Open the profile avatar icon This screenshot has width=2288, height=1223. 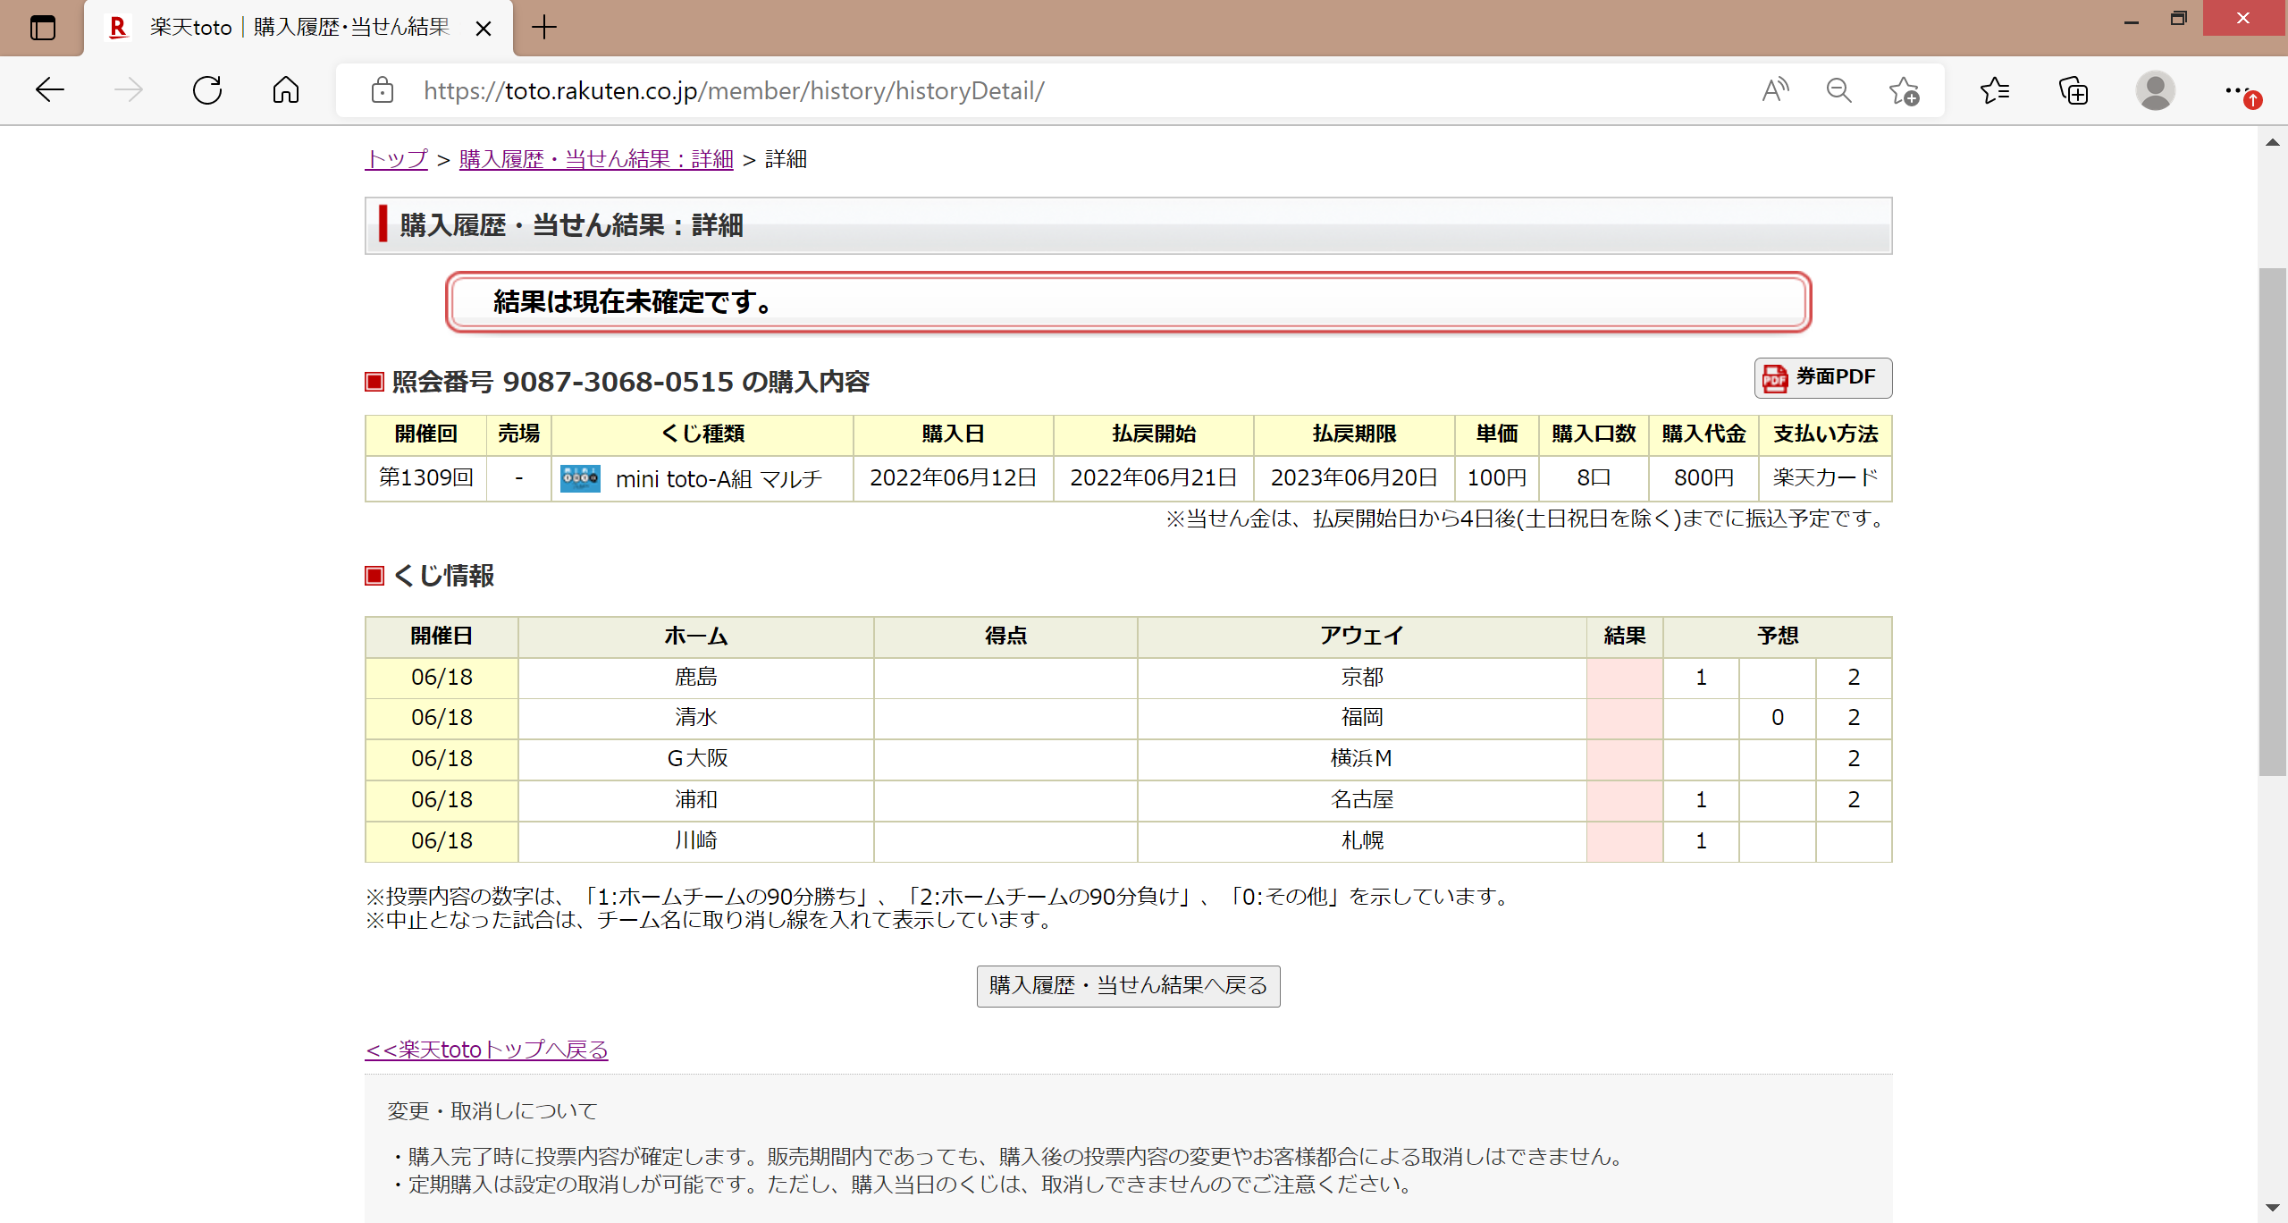click(x=2155, y=90)
